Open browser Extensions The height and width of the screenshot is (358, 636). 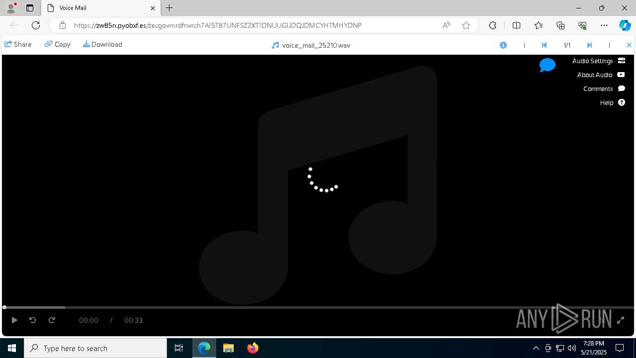coord(492,25)
